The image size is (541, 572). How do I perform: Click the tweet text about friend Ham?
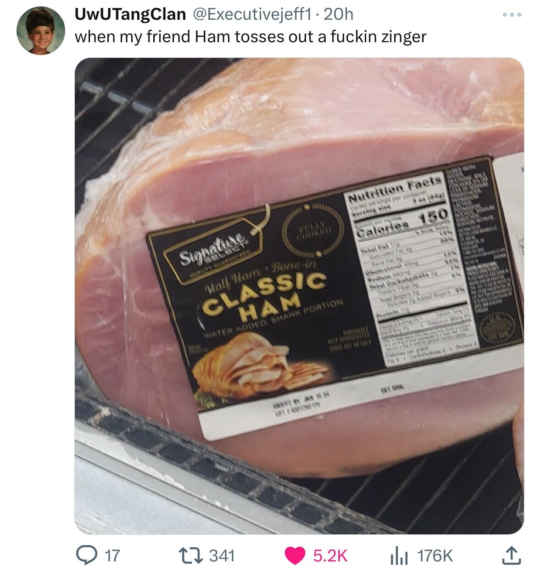point(251,36)
